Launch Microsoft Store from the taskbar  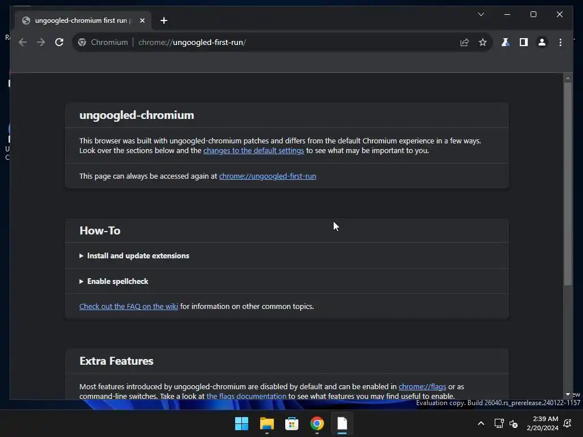(292, 423)
